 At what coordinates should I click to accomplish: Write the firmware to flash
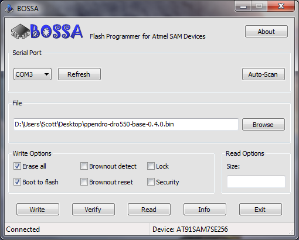38,210
